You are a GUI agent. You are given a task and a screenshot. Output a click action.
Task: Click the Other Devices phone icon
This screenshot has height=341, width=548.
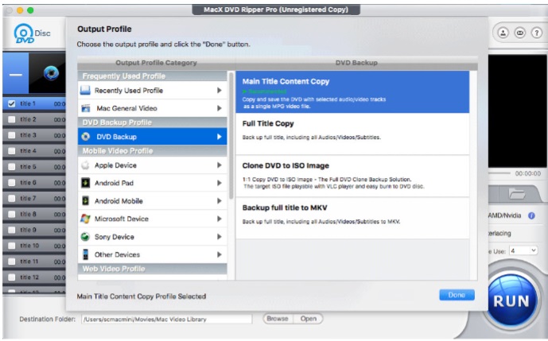click(85, 254)
